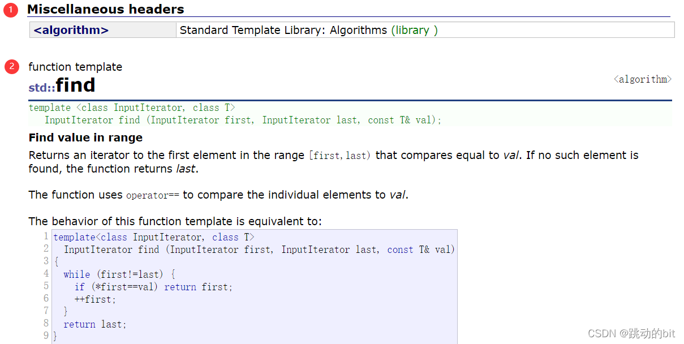Click code line 1 "template<class InputIterator, class T>"
The image size is (684, 344).
click(x=154, y=237)
